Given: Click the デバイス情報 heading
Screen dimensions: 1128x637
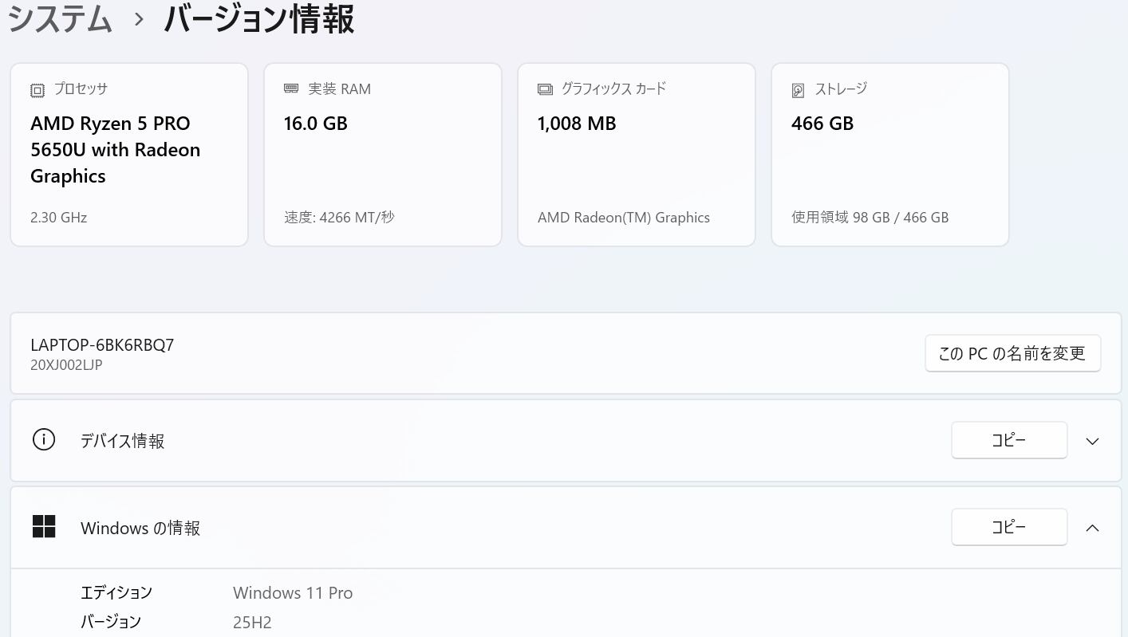Looking at the screenshot, I should (123, 441).
